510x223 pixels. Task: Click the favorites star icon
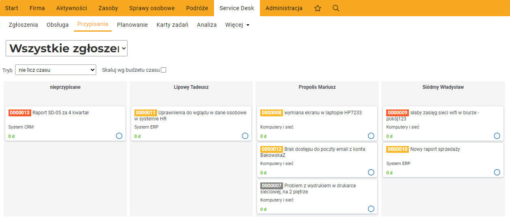click(x=318, y=8)
